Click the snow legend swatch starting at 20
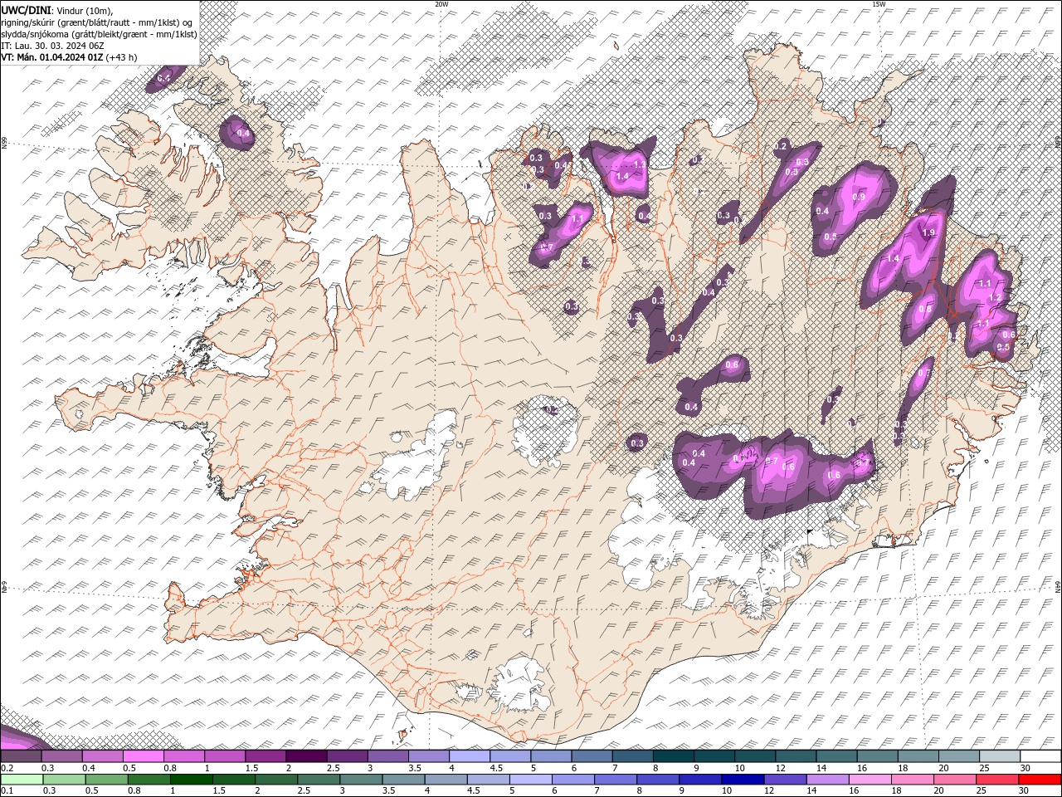 click(959, 756)
